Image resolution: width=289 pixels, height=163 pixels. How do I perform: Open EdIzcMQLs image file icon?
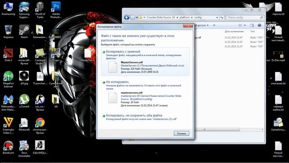point(40,148)
